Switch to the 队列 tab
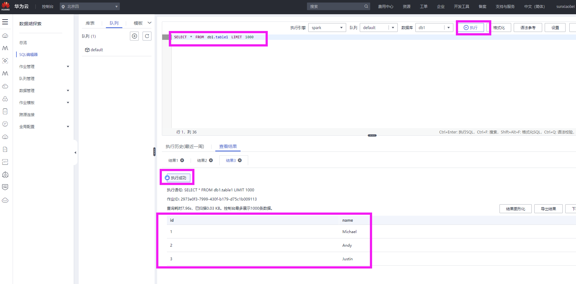576x284 pixels. click(x=114, y=23)
